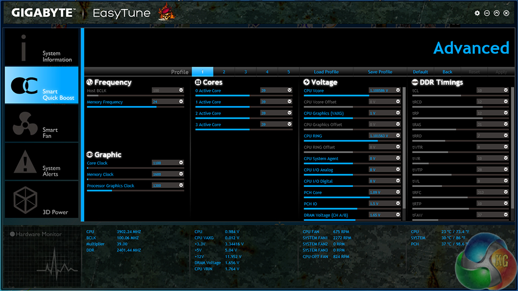
Task: Open System Alerts warning triangle icon
Action: tap(25, 162)
